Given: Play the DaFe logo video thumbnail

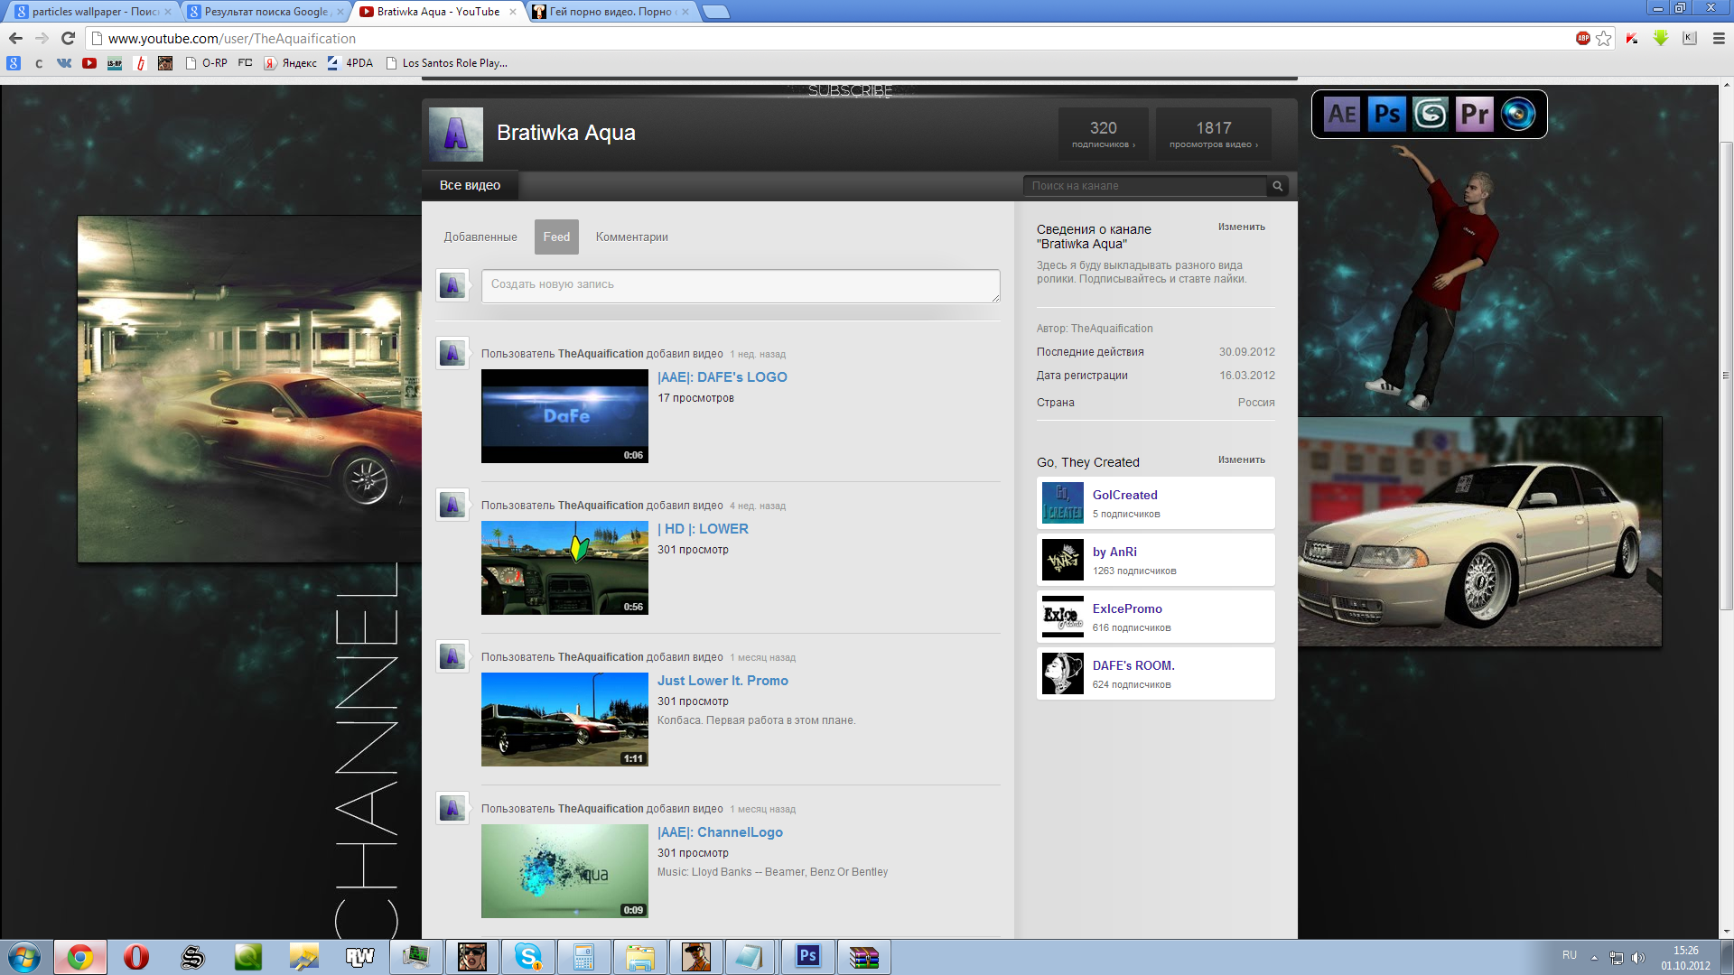Looking at the screenshot, I should coord(564,416).
